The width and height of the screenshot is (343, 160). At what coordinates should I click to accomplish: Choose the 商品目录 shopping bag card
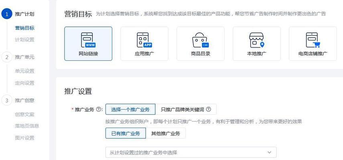pyautogui.click(x=200, y=44)
